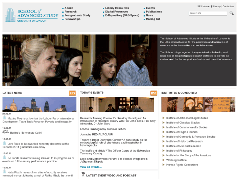Click the building icon beside Lord Rees news
The height and width of the screenshot is (179, 239).
pyautogui.click(x=5, y=143)
